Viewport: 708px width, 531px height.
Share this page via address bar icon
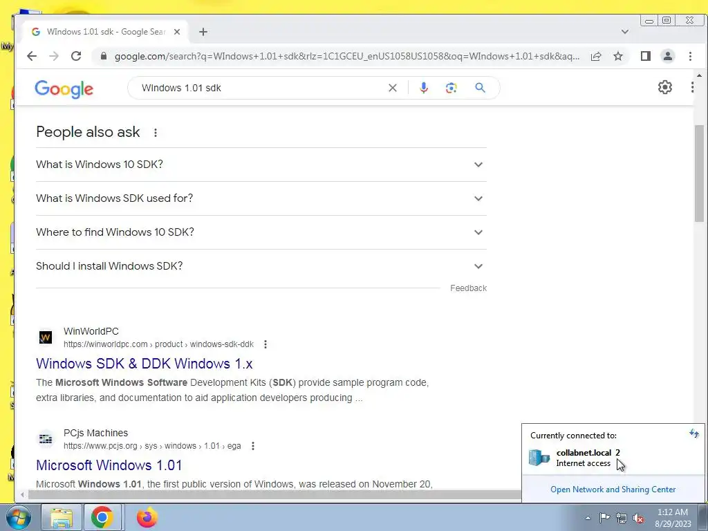tap(596, 56)
